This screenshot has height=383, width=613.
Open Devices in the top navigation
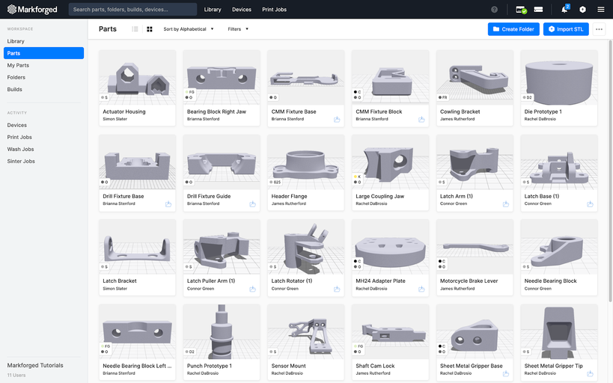click(x=242, y=10)
